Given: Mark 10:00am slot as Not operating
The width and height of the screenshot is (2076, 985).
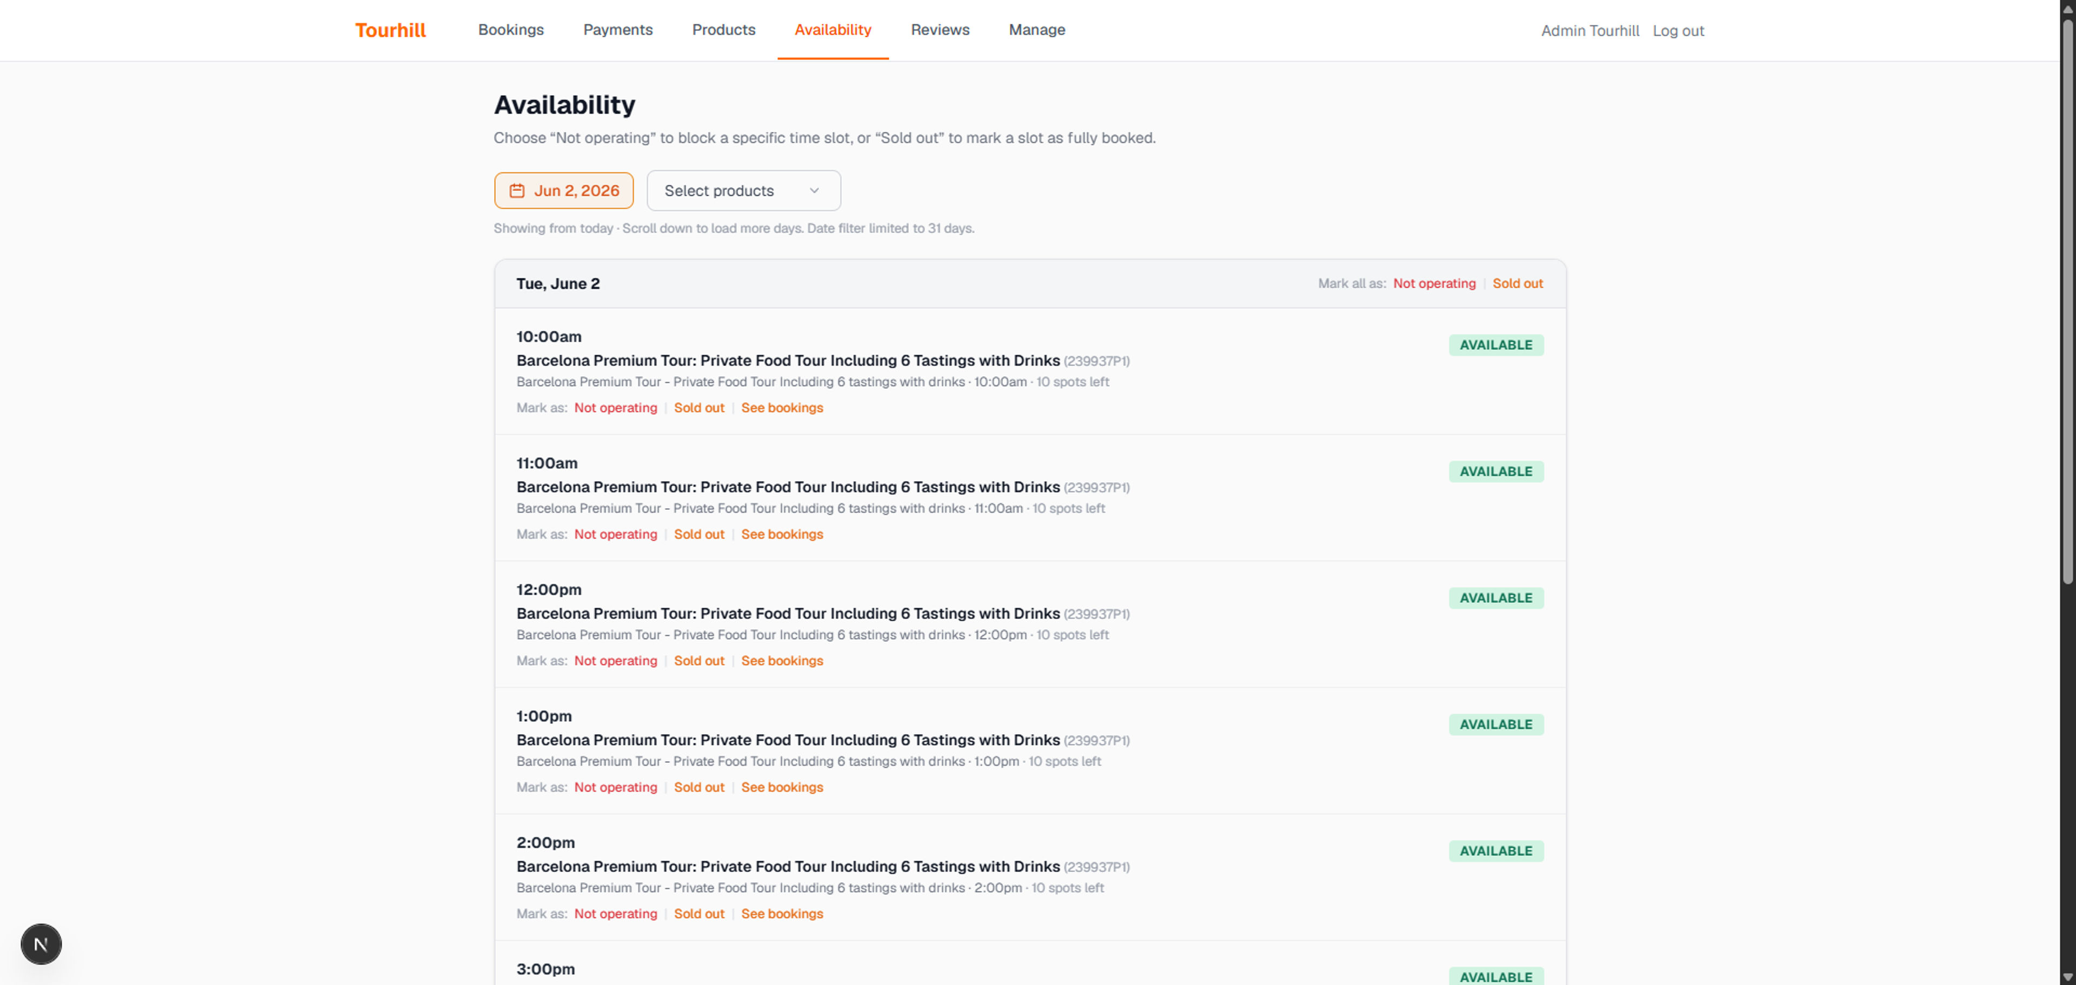Looking at the screenshot, I should [x=615, y=408].
